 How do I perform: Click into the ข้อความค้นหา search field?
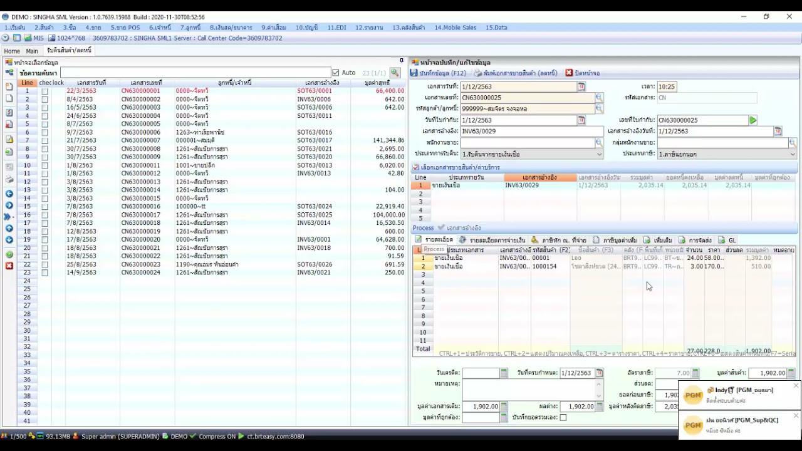click(195, 73)
